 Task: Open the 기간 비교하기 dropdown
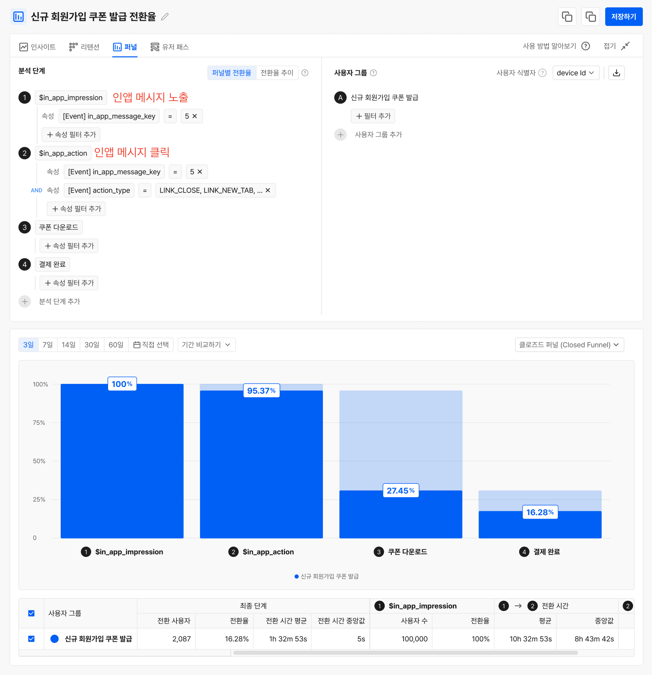207,345
